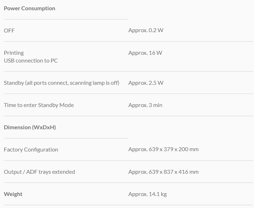Click the Dimension (WxDxH) section heading

tap(30, 127)
